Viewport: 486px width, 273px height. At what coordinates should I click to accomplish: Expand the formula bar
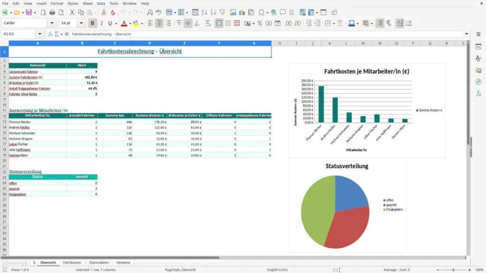467,34
